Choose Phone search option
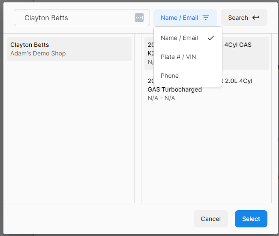This screenshot has width=279, height=236. click(x=188, y=76)
